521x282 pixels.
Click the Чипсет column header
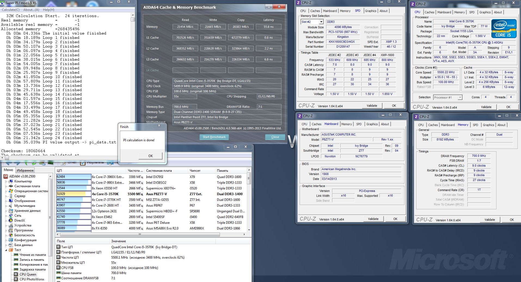201,171
